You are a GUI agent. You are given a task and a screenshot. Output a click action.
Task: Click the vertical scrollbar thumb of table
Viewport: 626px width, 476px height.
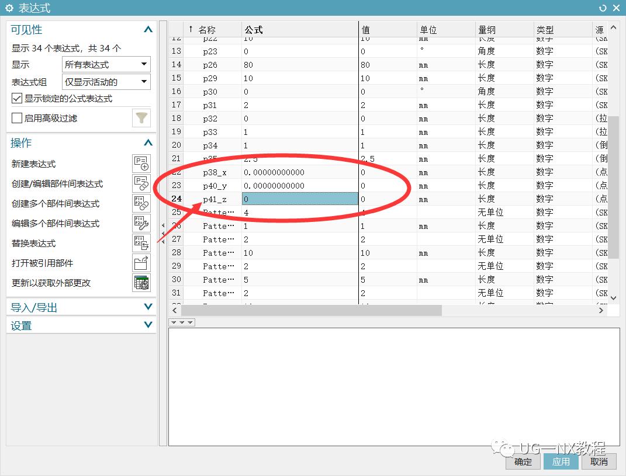pos(614,187)
